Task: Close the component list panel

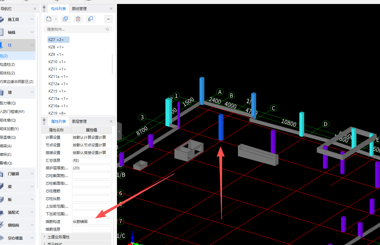Action: tap(111, 9)
